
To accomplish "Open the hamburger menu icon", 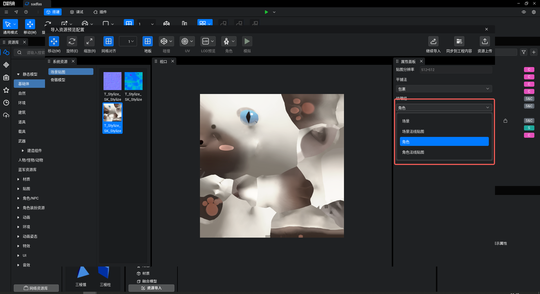I will (6, 12).
